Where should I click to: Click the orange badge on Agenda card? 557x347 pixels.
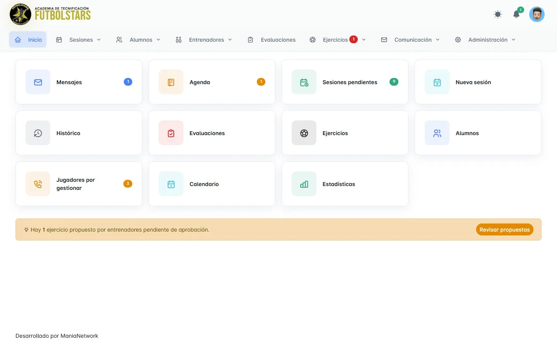tap(261, 82)
